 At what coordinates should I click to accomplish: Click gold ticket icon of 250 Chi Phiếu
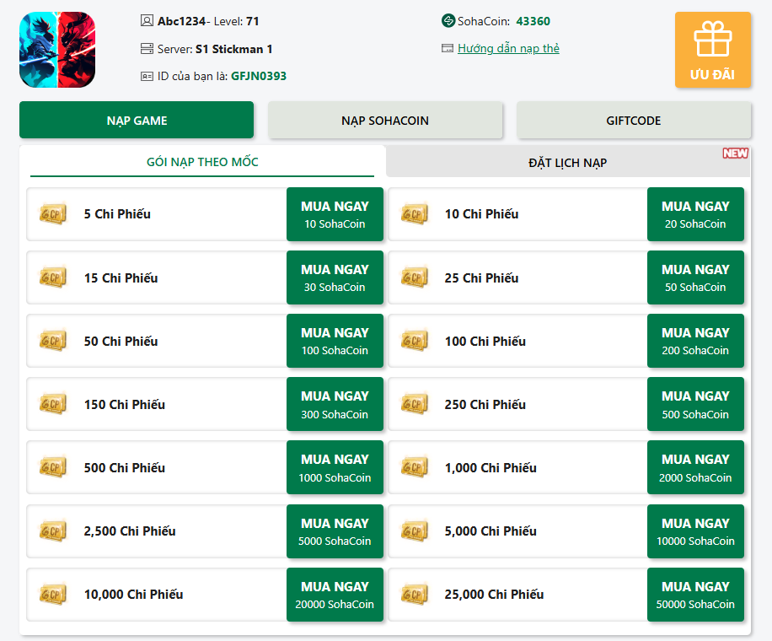pos(414,404)
